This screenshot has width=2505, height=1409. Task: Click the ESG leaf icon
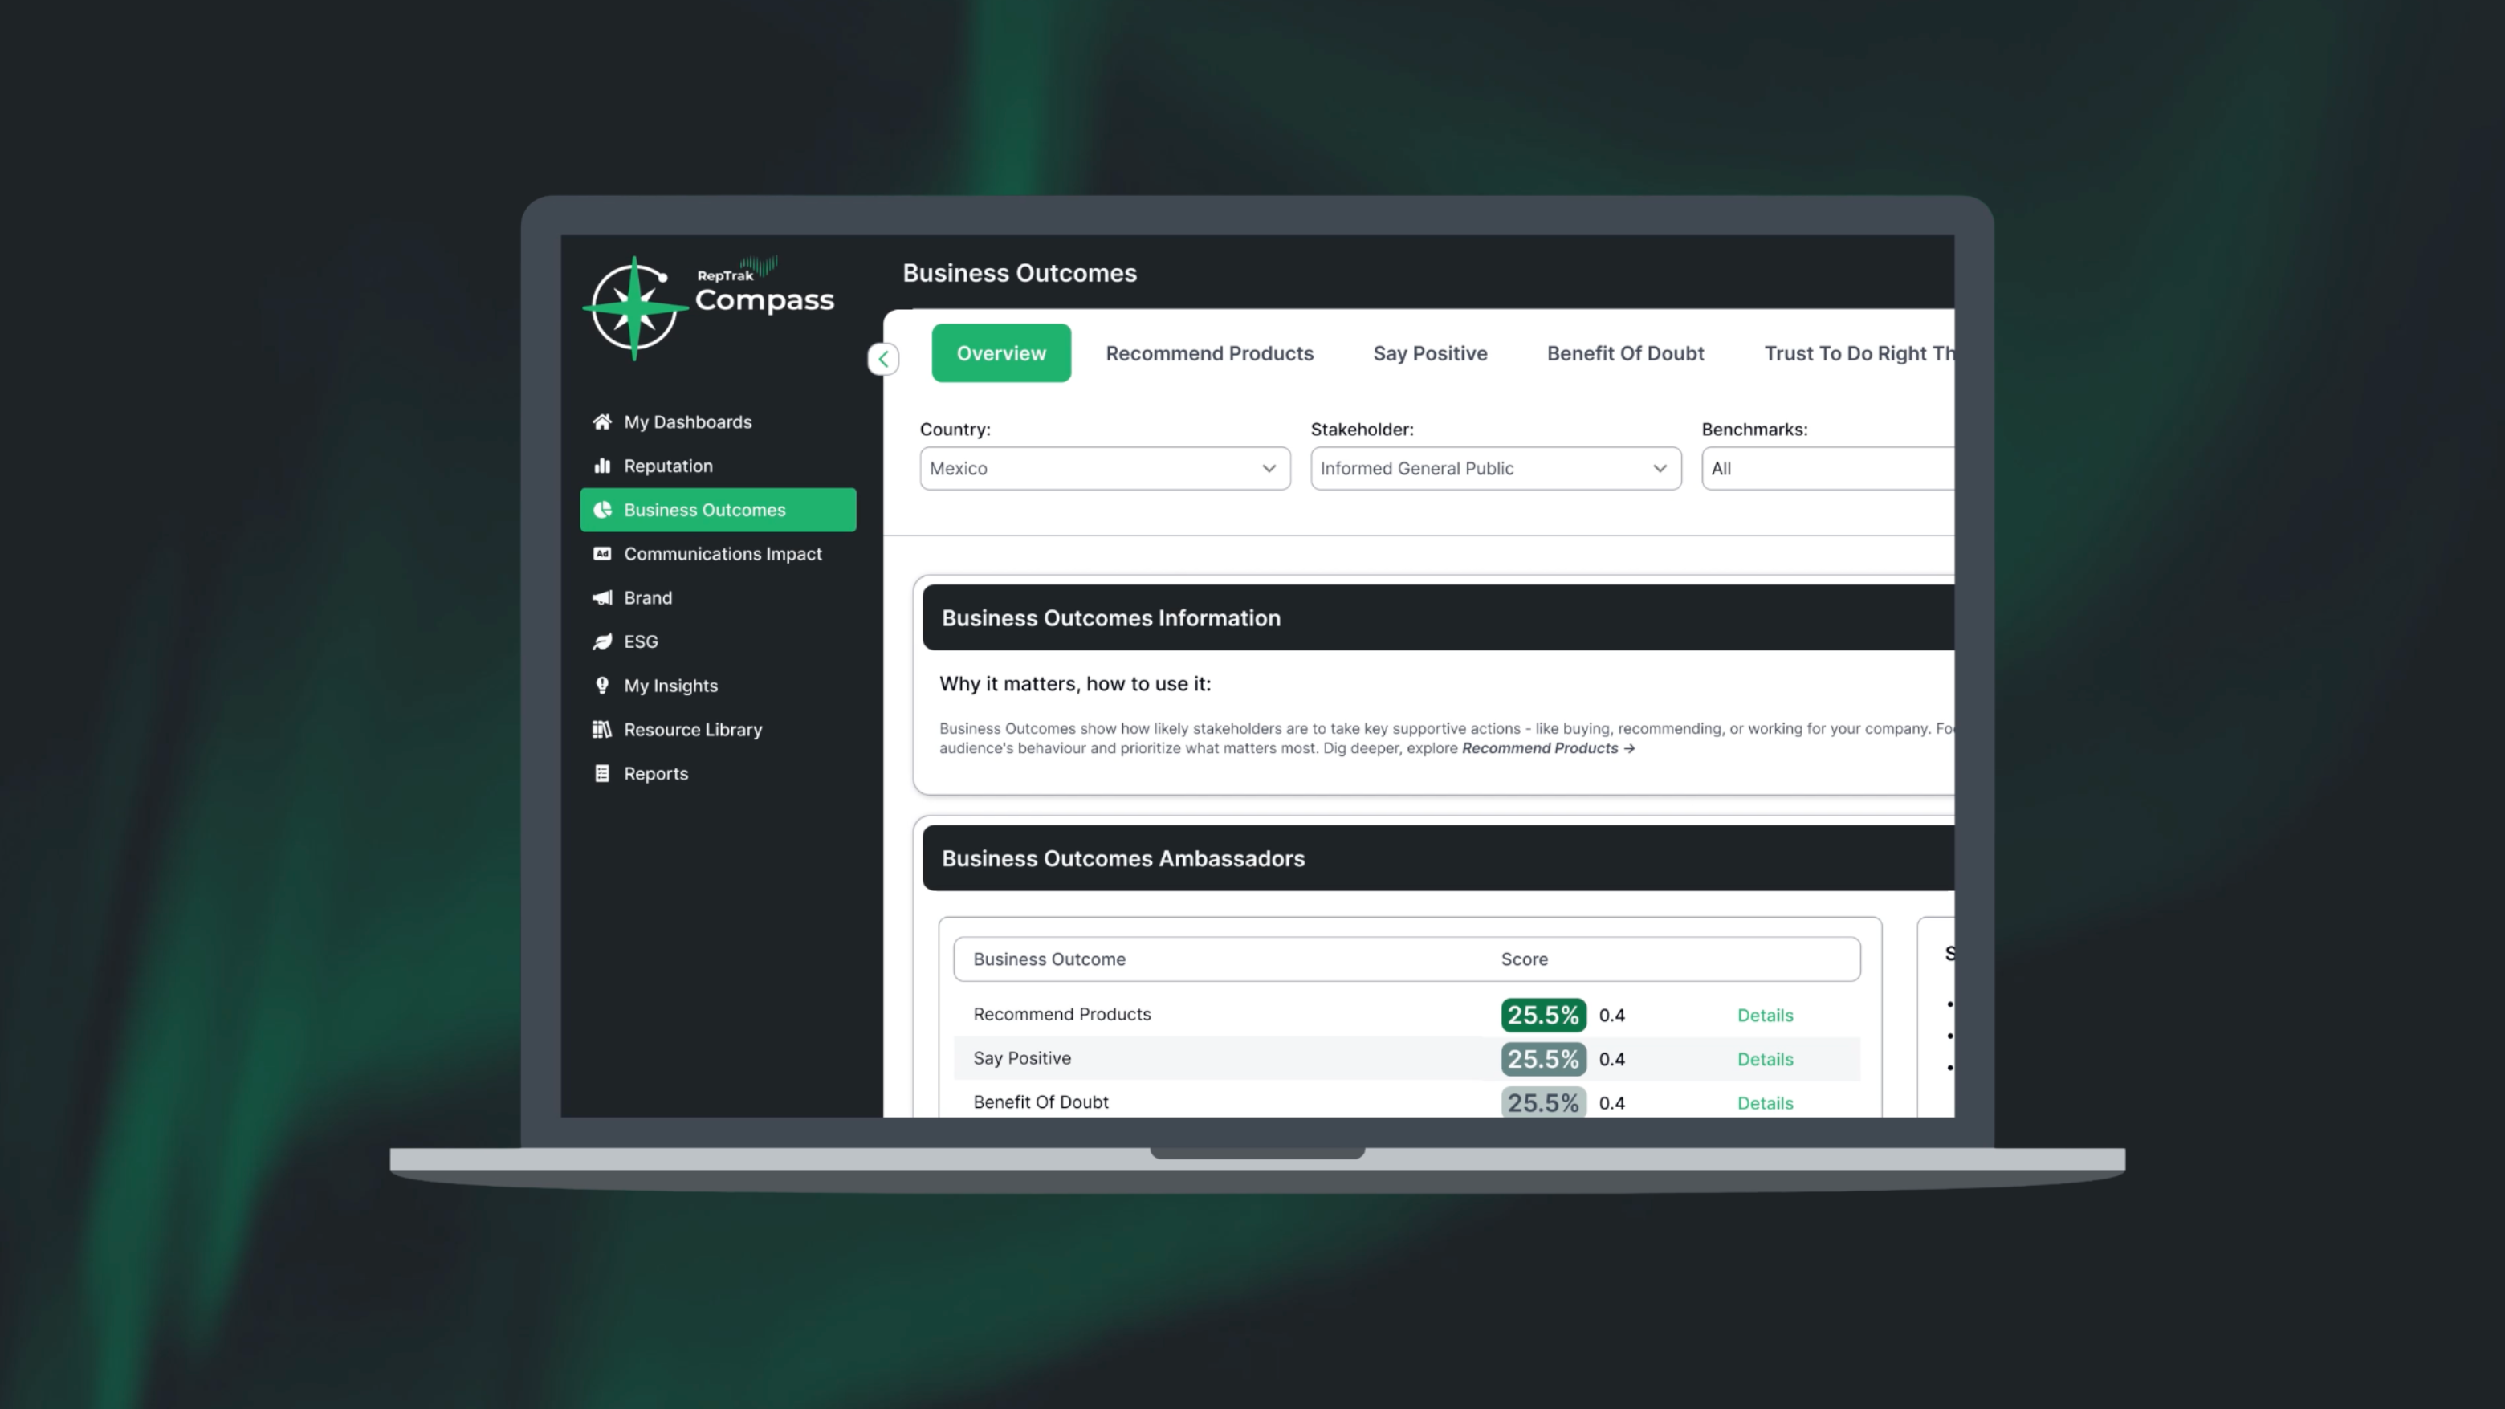coord(602,641)
